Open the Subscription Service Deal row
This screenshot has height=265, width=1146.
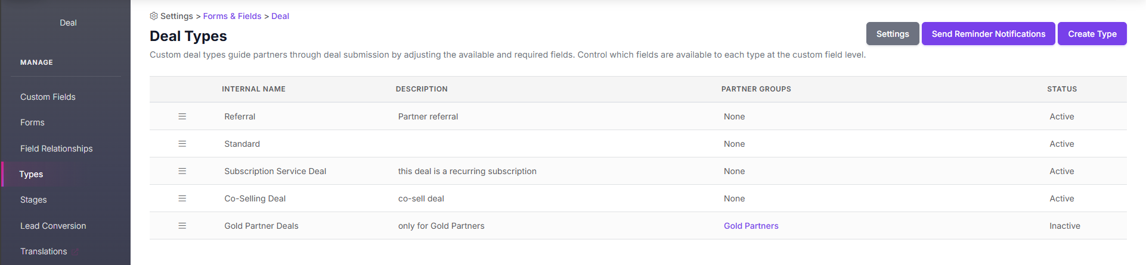[x=638, y=171]
